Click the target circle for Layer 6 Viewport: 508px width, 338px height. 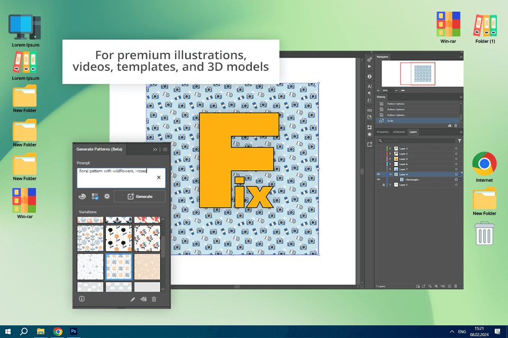(x=456, y=164)
